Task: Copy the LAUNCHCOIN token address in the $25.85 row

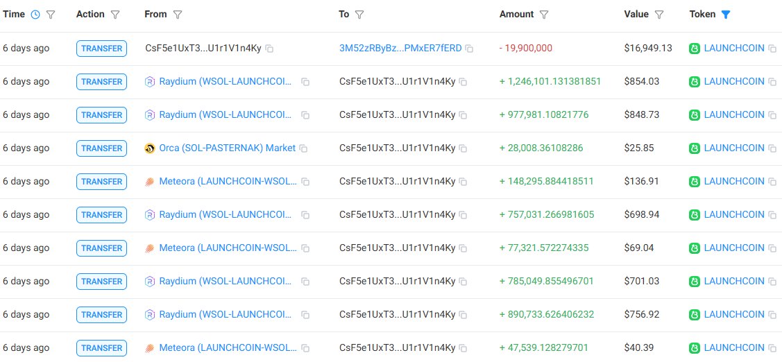Action: point(772,148)
